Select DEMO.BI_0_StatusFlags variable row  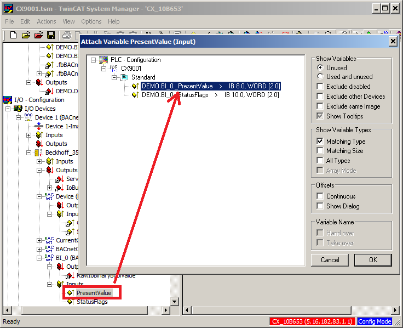pyautogui.click(x=210, y=95)
